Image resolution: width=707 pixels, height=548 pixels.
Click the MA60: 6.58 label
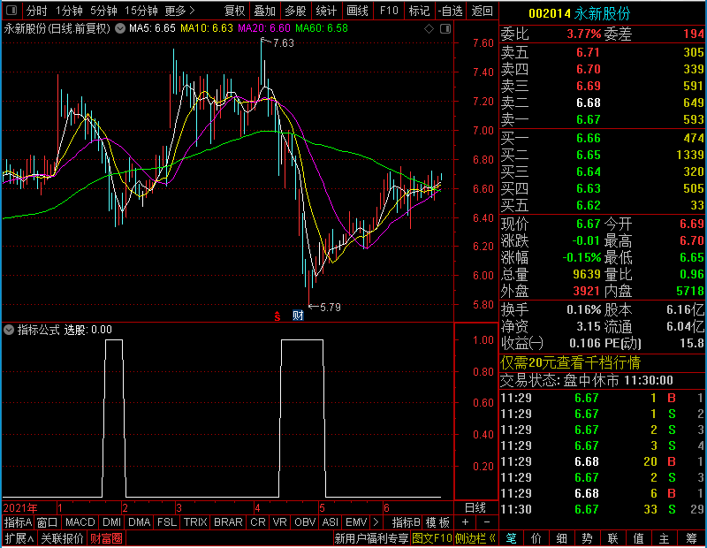click(x=322, y=28)
